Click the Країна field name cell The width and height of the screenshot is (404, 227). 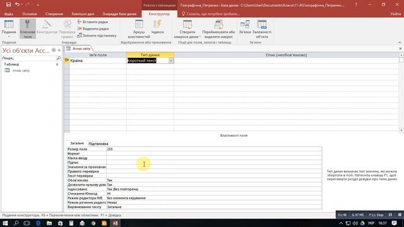click(98, 61)
